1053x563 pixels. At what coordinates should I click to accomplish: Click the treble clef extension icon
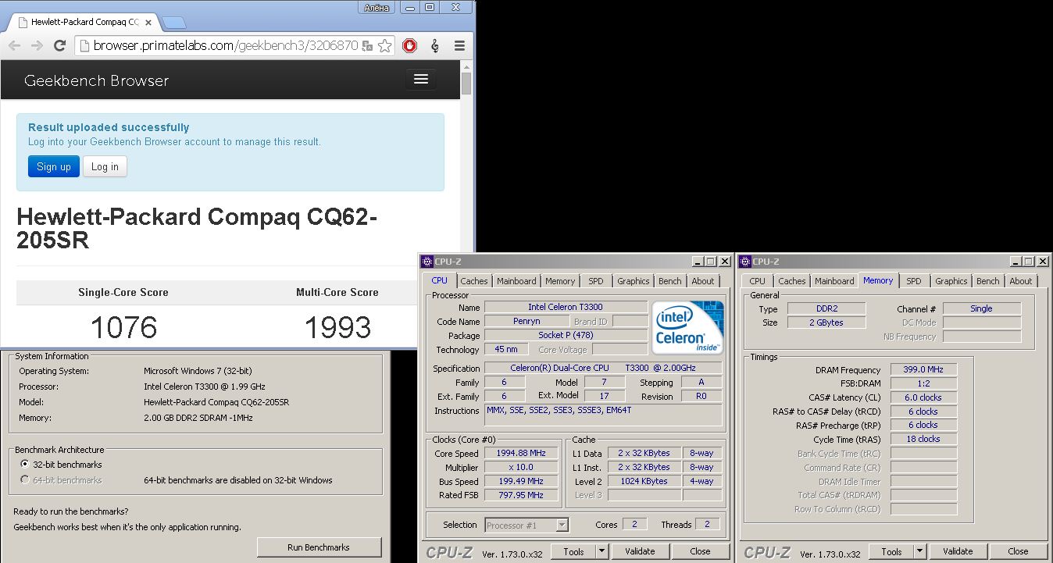[435, 46]
